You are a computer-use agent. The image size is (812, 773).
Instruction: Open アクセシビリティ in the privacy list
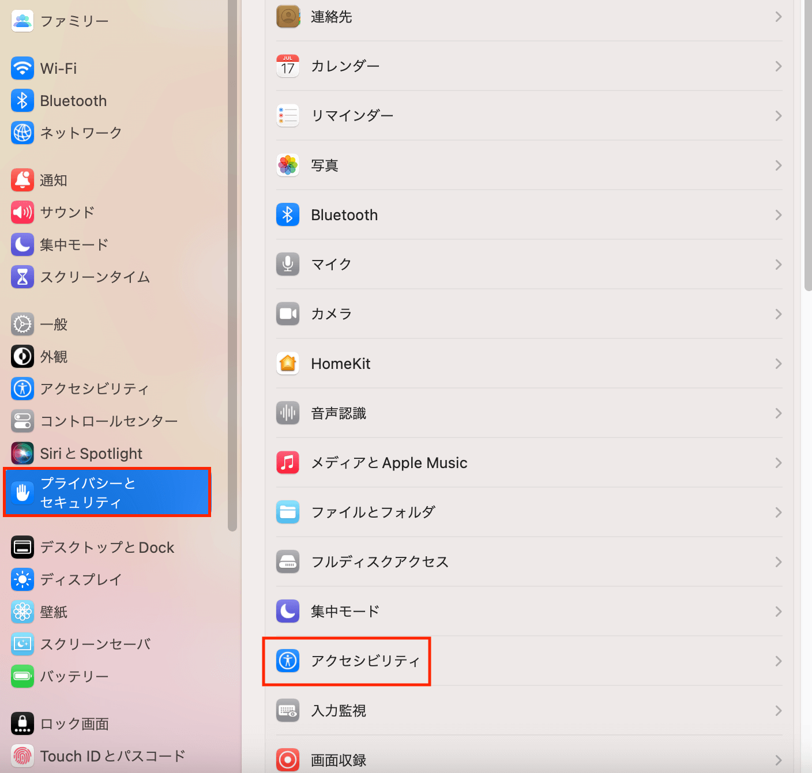click(365, 661)
